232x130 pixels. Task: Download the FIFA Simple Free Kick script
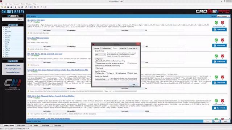point(219,30)
